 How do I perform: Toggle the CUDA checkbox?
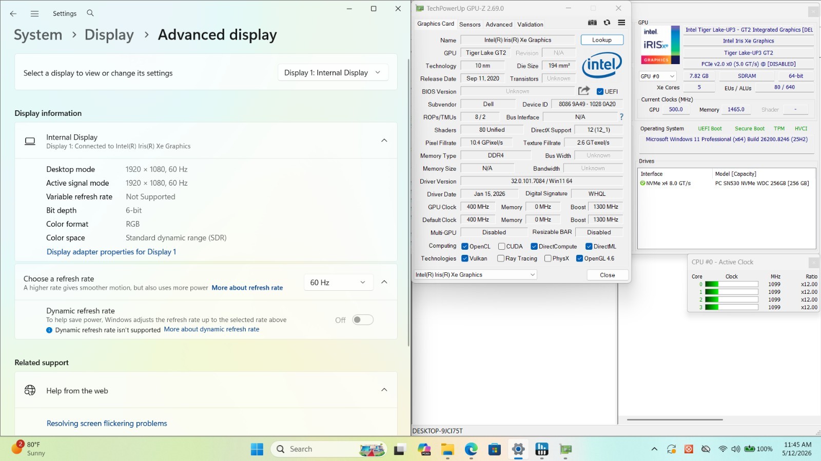(501, 247)
